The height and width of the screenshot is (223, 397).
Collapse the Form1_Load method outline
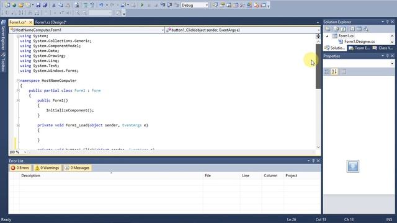click(x=18, y=125)
